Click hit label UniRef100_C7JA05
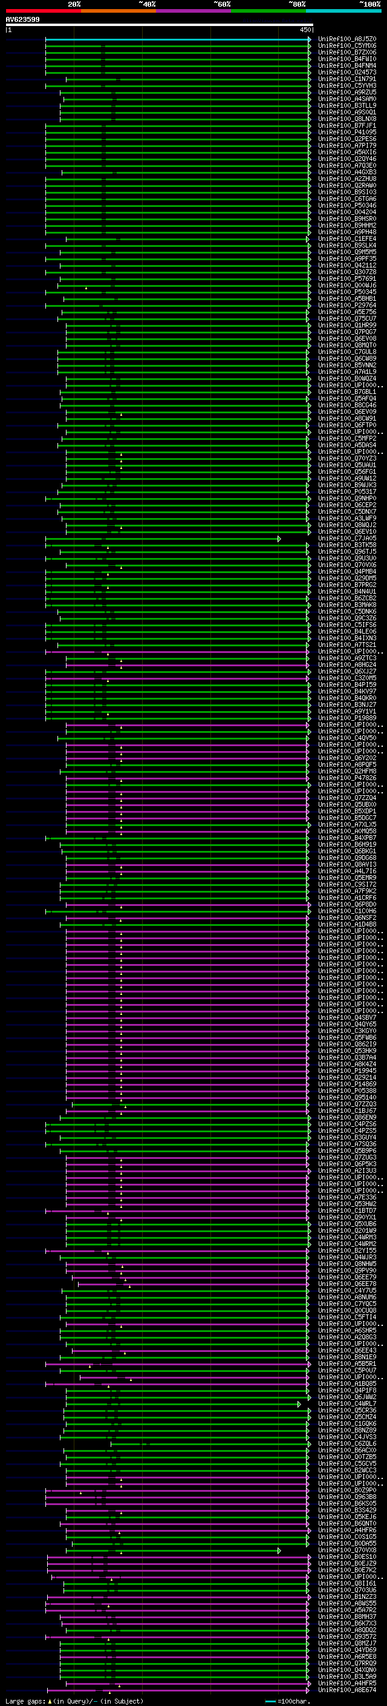 347,539
